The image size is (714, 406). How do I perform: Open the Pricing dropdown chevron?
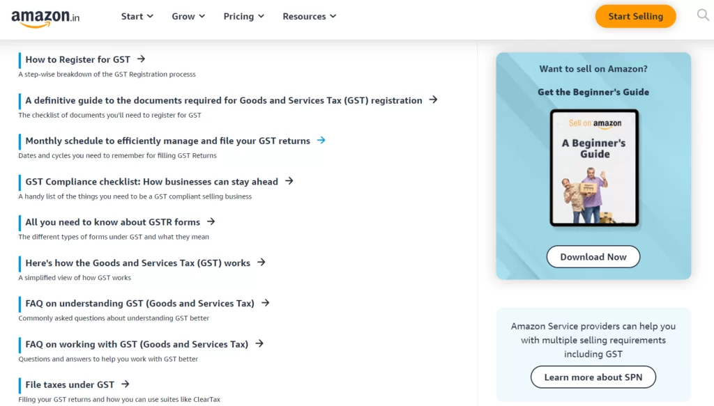[261, 17]
